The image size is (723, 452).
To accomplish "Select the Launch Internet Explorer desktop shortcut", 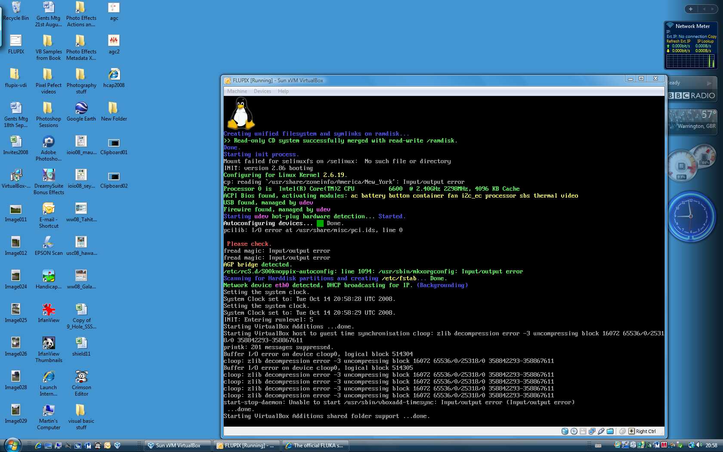I will (49, 384).
